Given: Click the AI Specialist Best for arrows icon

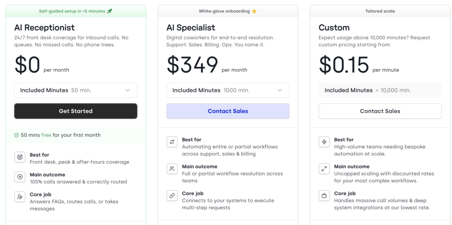Looking at the screenshot, I should click(172, 142).
